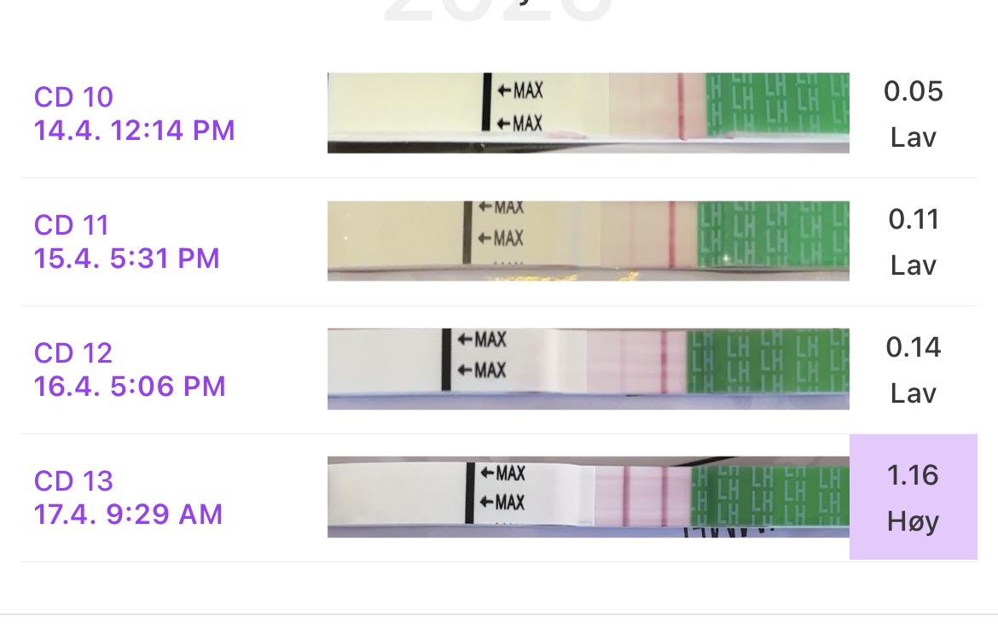View the CD 11 test strip photo

[588, 241]
